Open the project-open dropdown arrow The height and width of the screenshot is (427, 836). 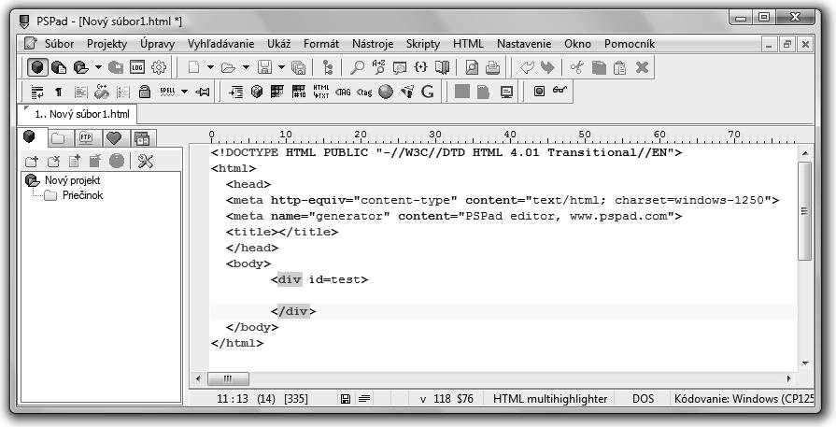(98, 67)
